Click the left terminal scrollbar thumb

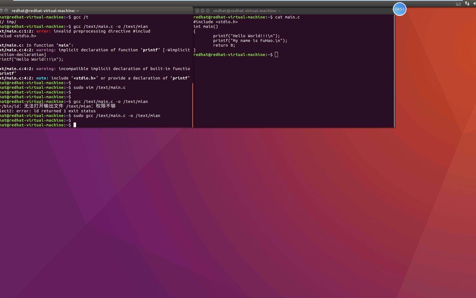tap(193, 105)
